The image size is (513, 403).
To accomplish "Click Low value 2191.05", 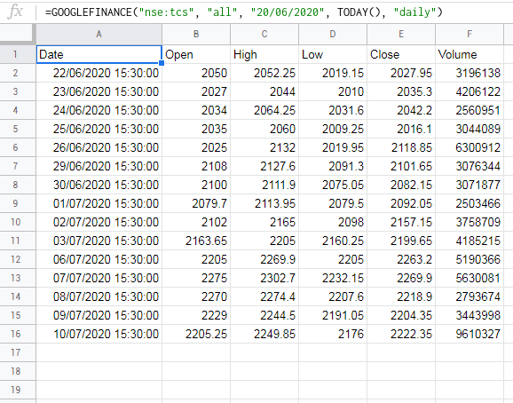I will point(333,315).
